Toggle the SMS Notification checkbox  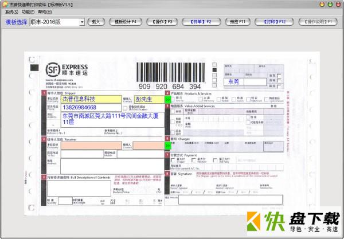(125, 108)
